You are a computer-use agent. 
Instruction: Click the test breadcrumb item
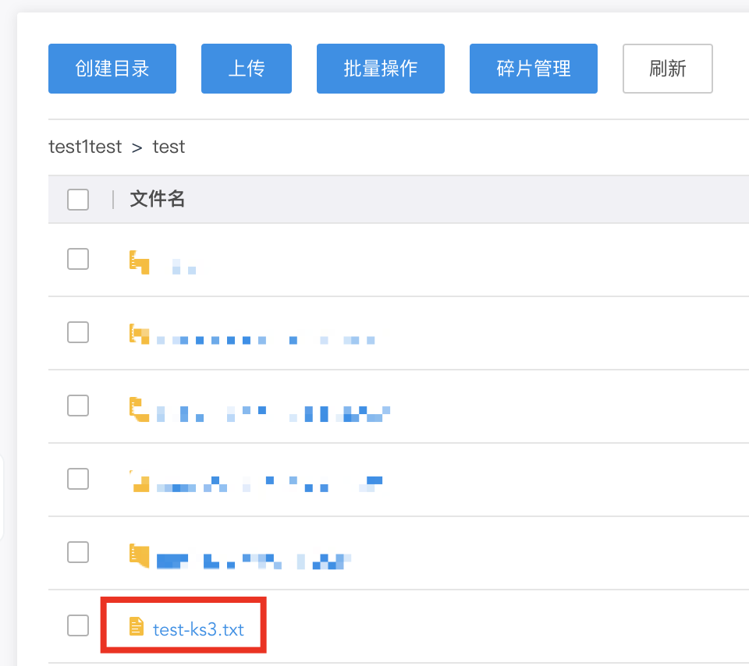[169, 147]
